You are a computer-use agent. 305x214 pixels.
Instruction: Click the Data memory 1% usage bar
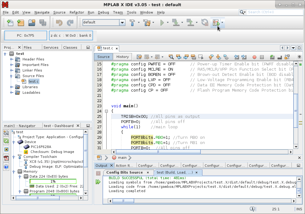click(53, 181)
